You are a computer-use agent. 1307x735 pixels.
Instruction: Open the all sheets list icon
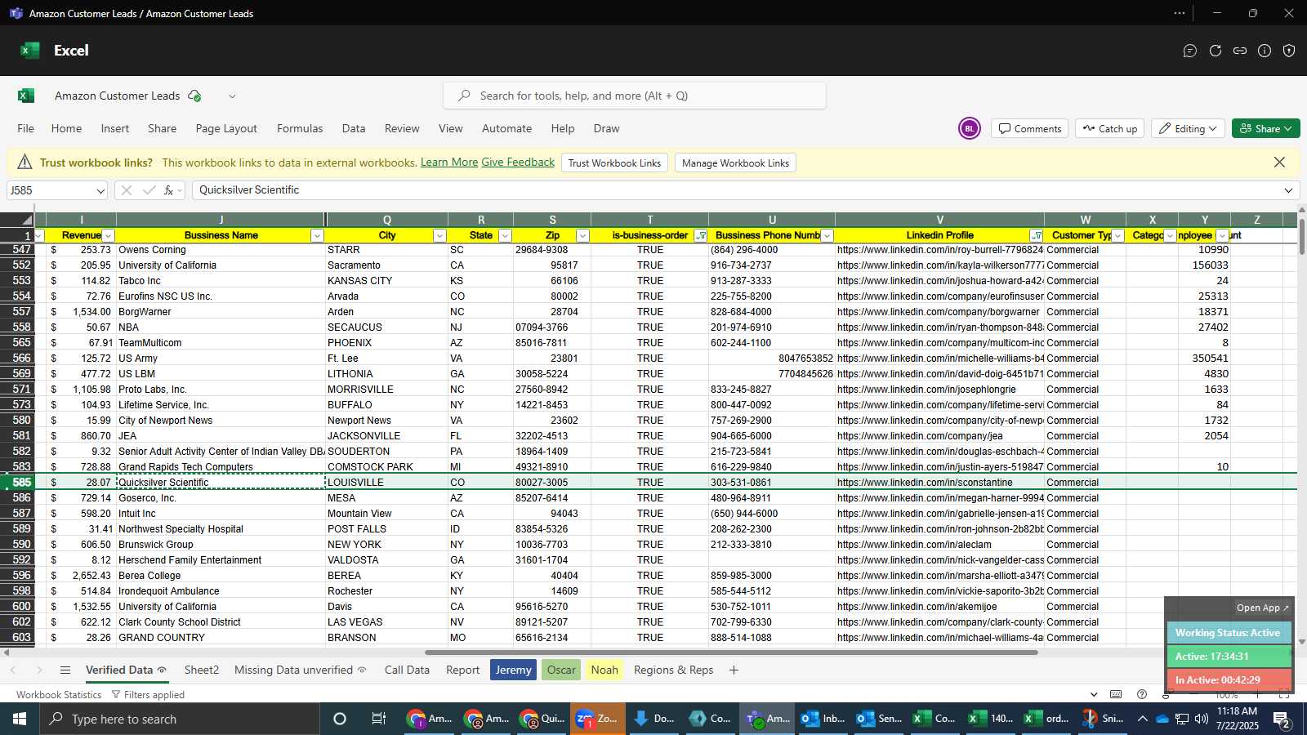tap(65, 670)
